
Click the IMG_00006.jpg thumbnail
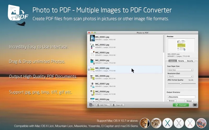point(92,77)
